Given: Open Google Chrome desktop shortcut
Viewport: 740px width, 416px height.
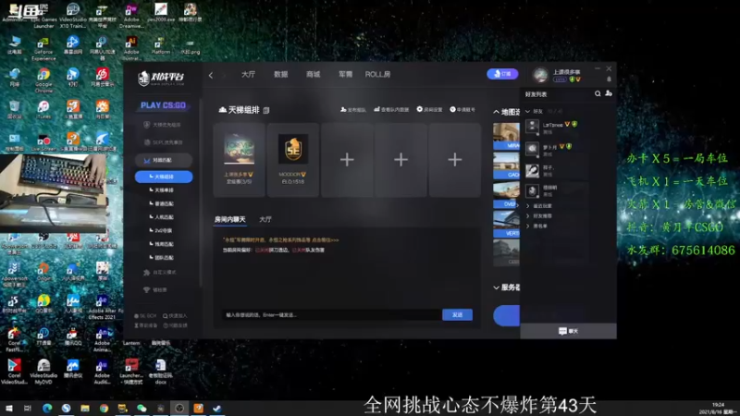Looking at the screenshot, I should coord(43,80).
